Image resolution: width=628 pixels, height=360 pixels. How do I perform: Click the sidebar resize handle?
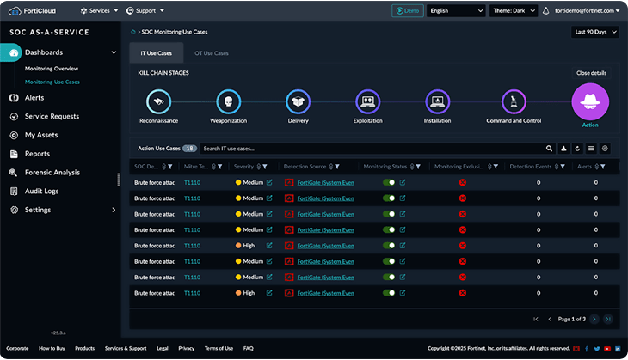pos(119,180)
